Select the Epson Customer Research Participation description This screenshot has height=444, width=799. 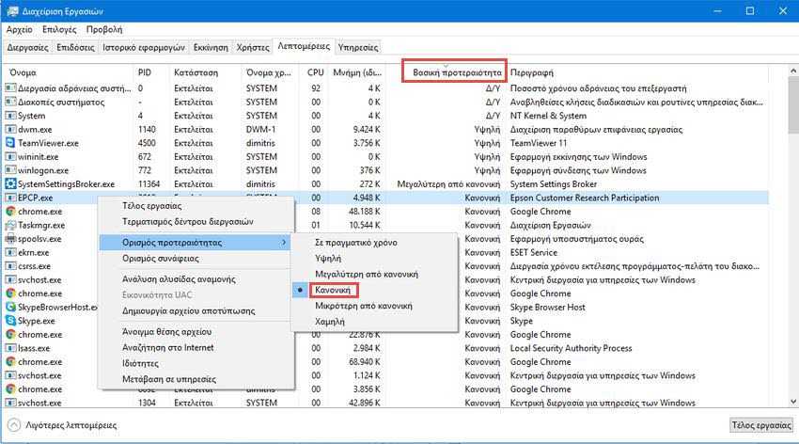[x=585, y=198]
